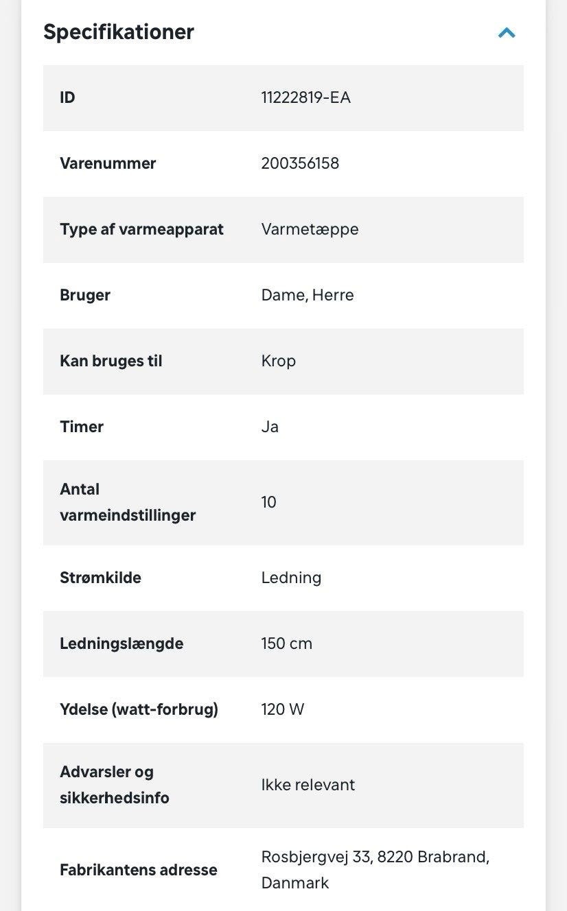Select the Varmetæppe value

[310, 229]
